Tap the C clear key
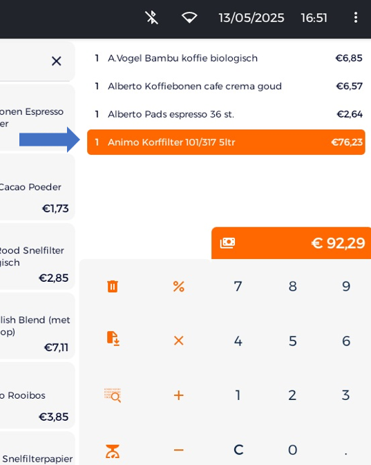Viewport: 371px width, 465px height. click(x=238, y=450)
